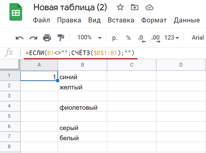Undo the last action

pyautogui.click(x=20, y=38)
